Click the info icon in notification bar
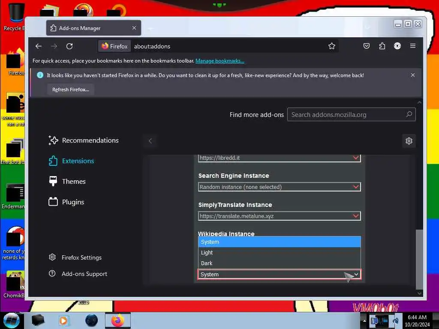 point(40,75)
